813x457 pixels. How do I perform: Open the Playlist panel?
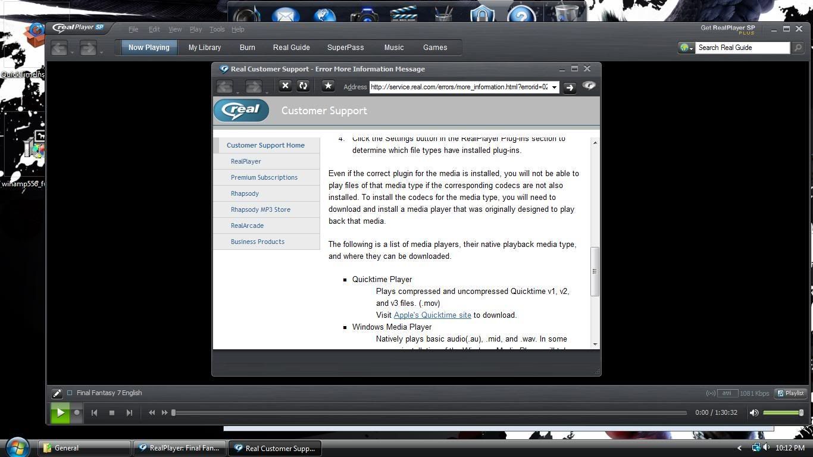[791, 393]
